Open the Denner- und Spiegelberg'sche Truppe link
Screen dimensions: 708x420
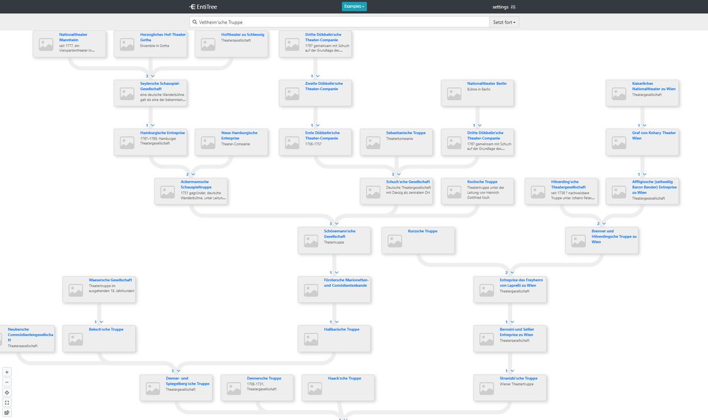pos(187,381)
